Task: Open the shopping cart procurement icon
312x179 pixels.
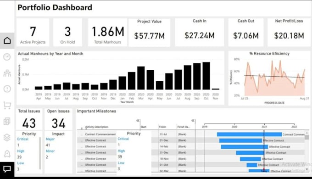Action: click(7, 105)
